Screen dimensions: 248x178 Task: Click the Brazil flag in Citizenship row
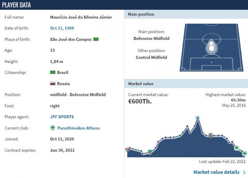[x=53, y=73]
